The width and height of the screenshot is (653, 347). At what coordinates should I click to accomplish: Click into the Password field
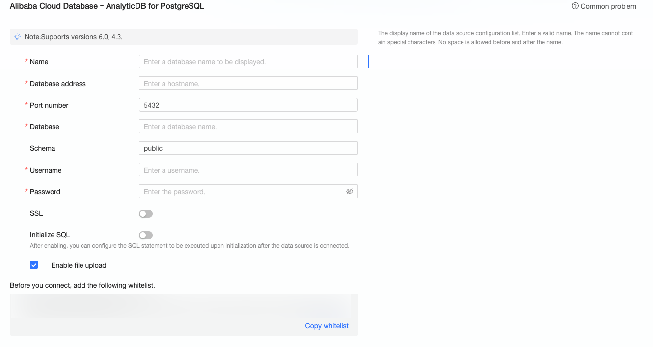coord(241,192)
